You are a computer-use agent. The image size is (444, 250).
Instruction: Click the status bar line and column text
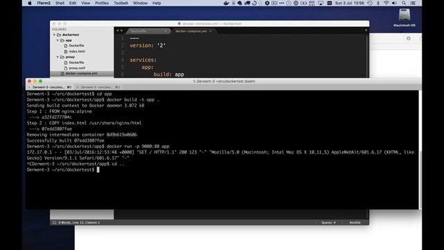point(79,222)
